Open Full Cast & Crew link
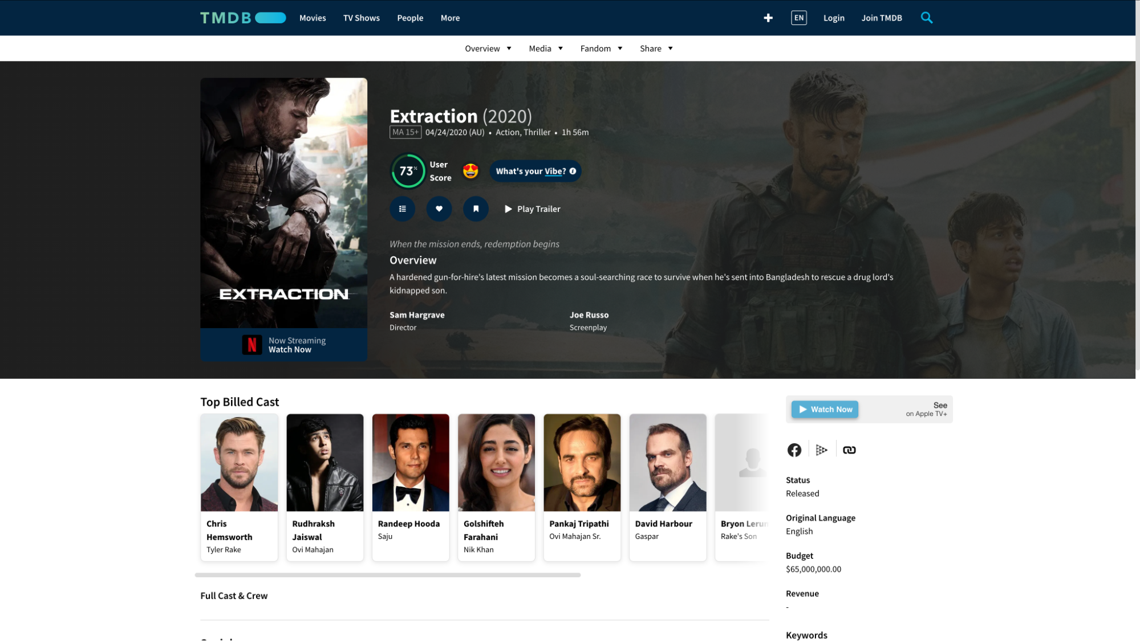 234,595
